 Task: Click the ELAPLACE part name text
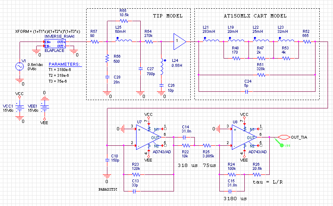point(55,50)
